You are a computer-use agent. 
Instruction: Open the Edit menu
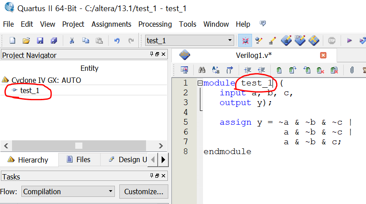(x=27, y=24)
